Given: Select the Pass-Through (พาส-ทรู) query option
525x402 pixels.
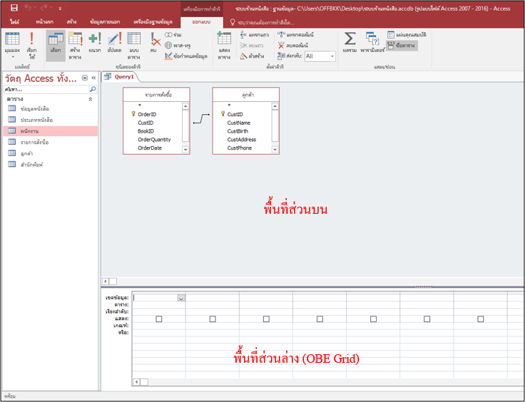Looking at the screenshot, I should [x=178, y=45].
